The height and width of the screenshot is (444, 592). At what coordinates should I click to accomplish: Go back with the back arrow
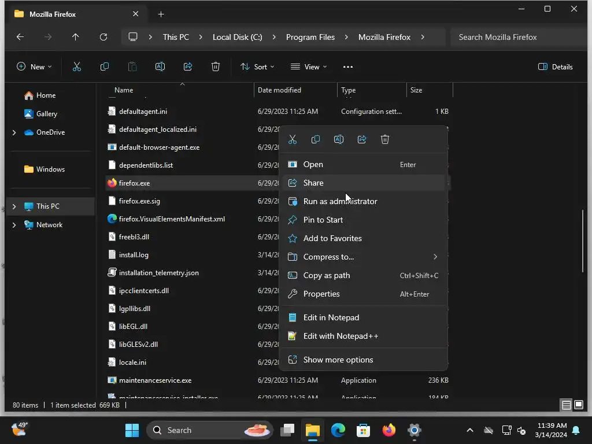click(20, 37)
